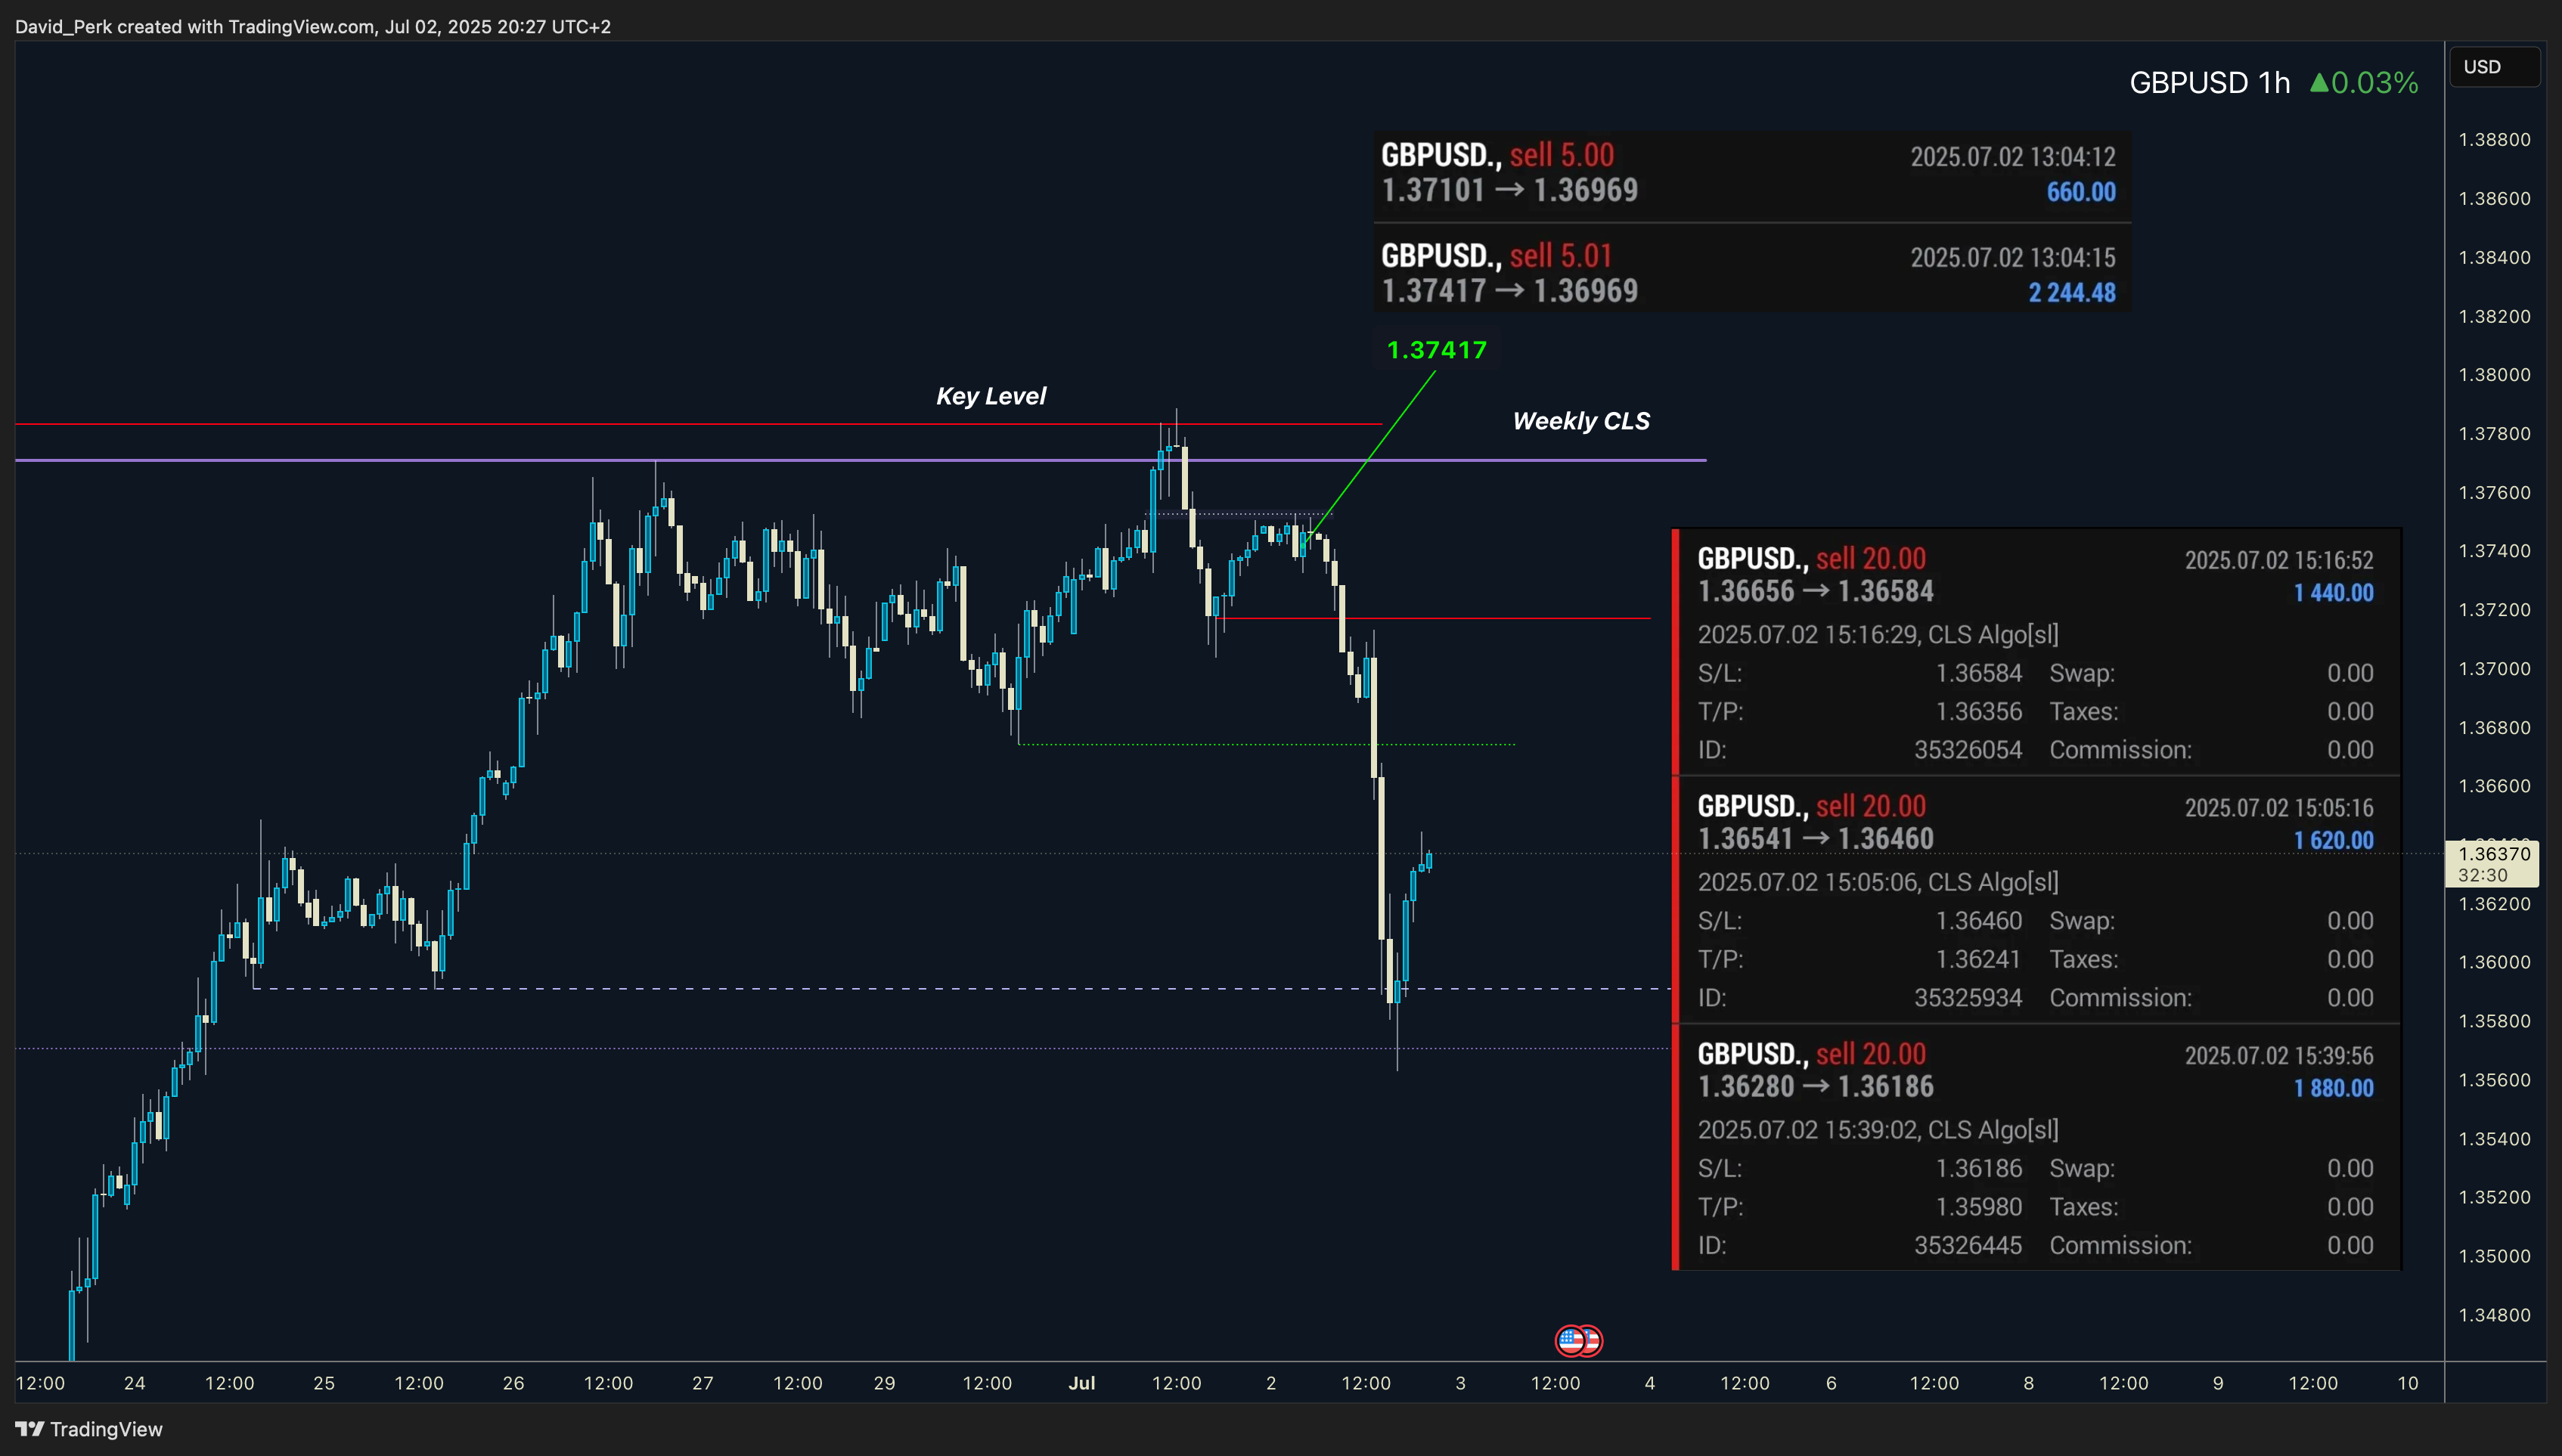Click the 1.37000 price axis label

pyautogui.click(x=2494, y=669)
